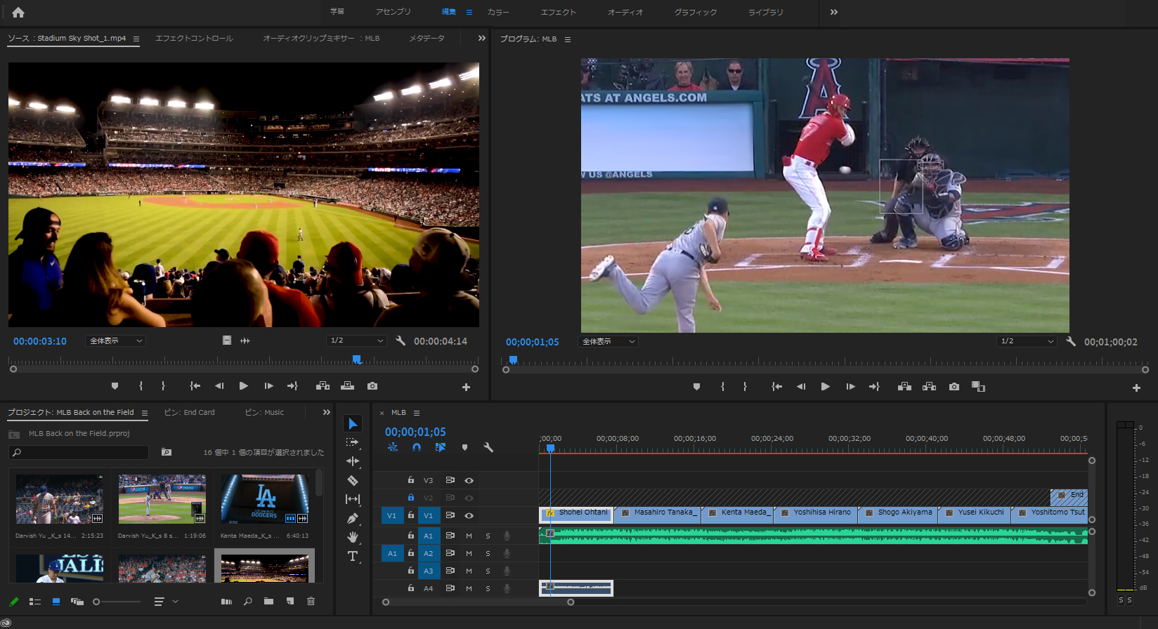Viewport: 1158px width, 629px height.
Task: Open Source monitor settings wrench
Action: click(x=401, y=340)
